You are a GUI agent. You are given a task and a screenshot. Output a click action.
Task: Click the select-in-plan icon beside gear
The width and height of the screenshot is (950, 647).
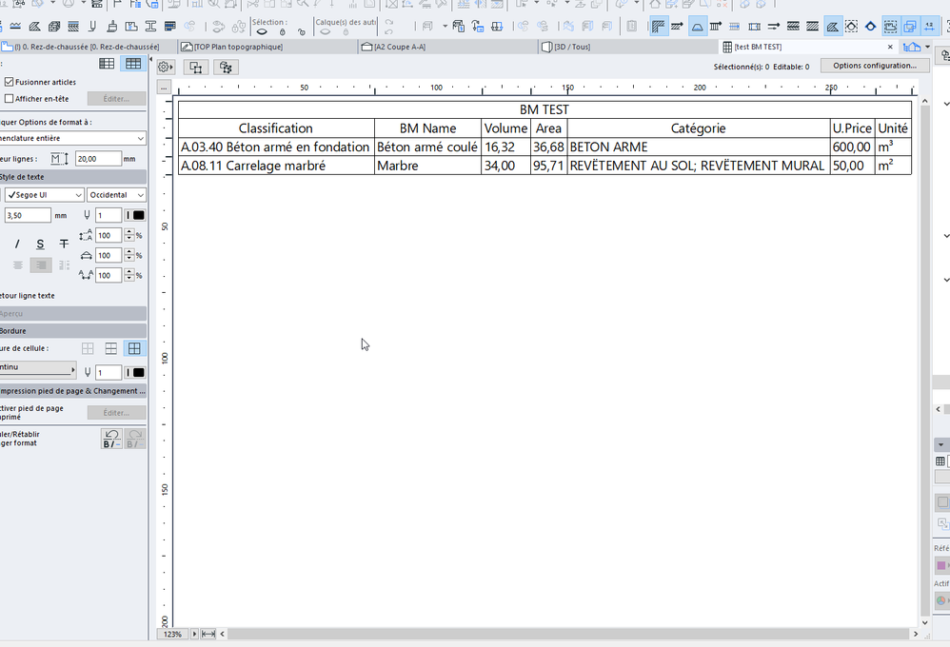pyautogui.click(x=196, y=68)
